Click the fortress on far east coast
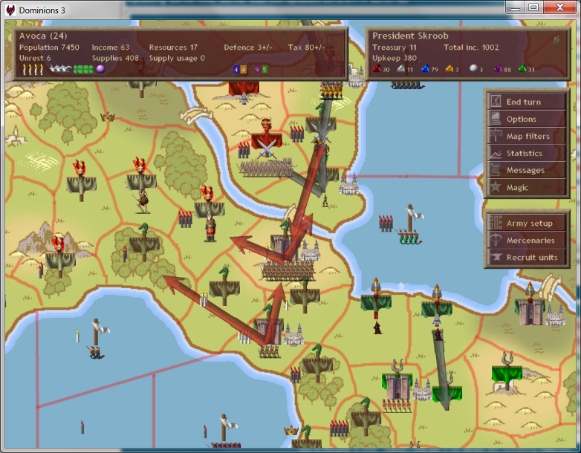Image resolution: width=581 pixels, height=453 pixels. click(529, 313)
